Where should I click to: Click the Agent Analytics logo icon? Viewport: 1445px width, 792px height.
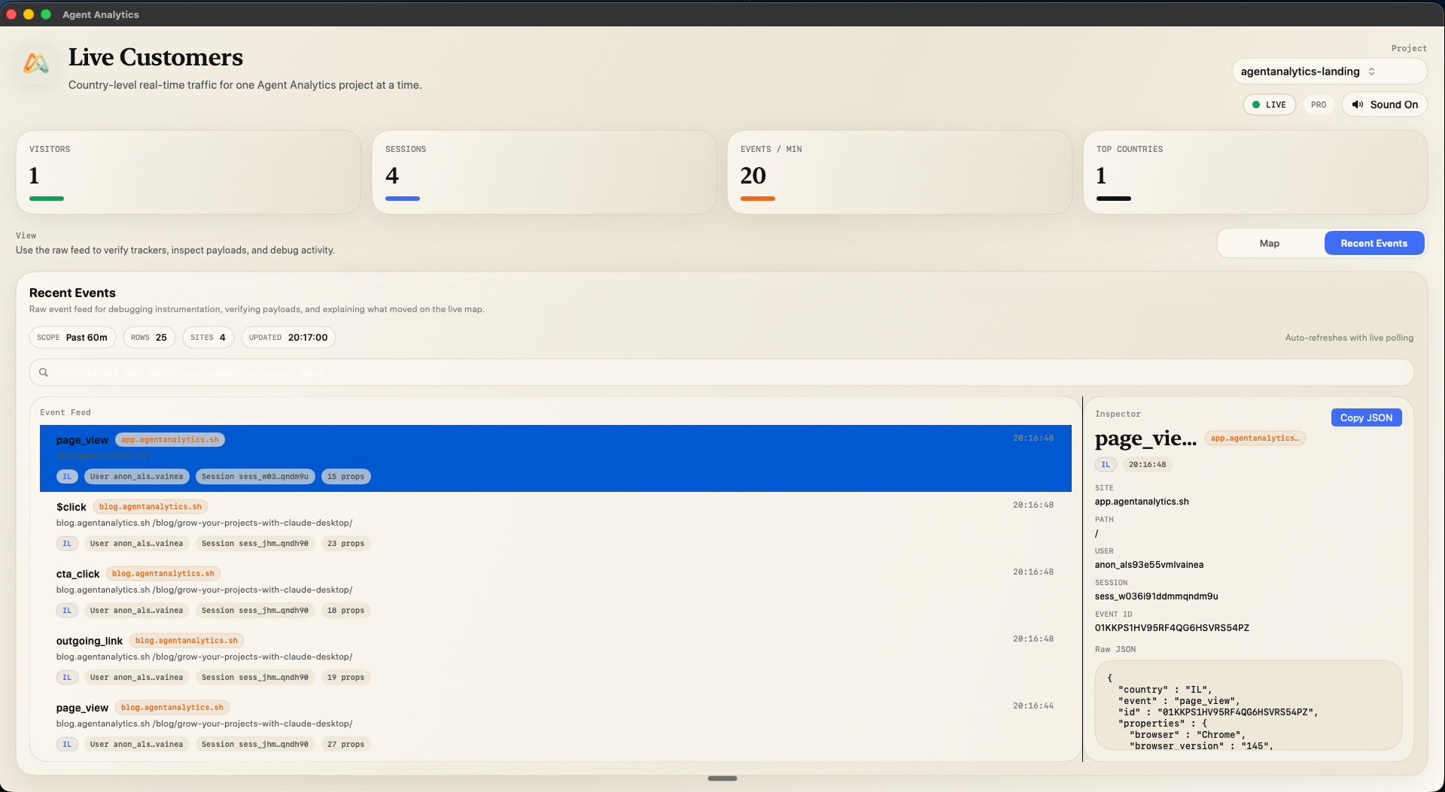(x=36, y=63)
